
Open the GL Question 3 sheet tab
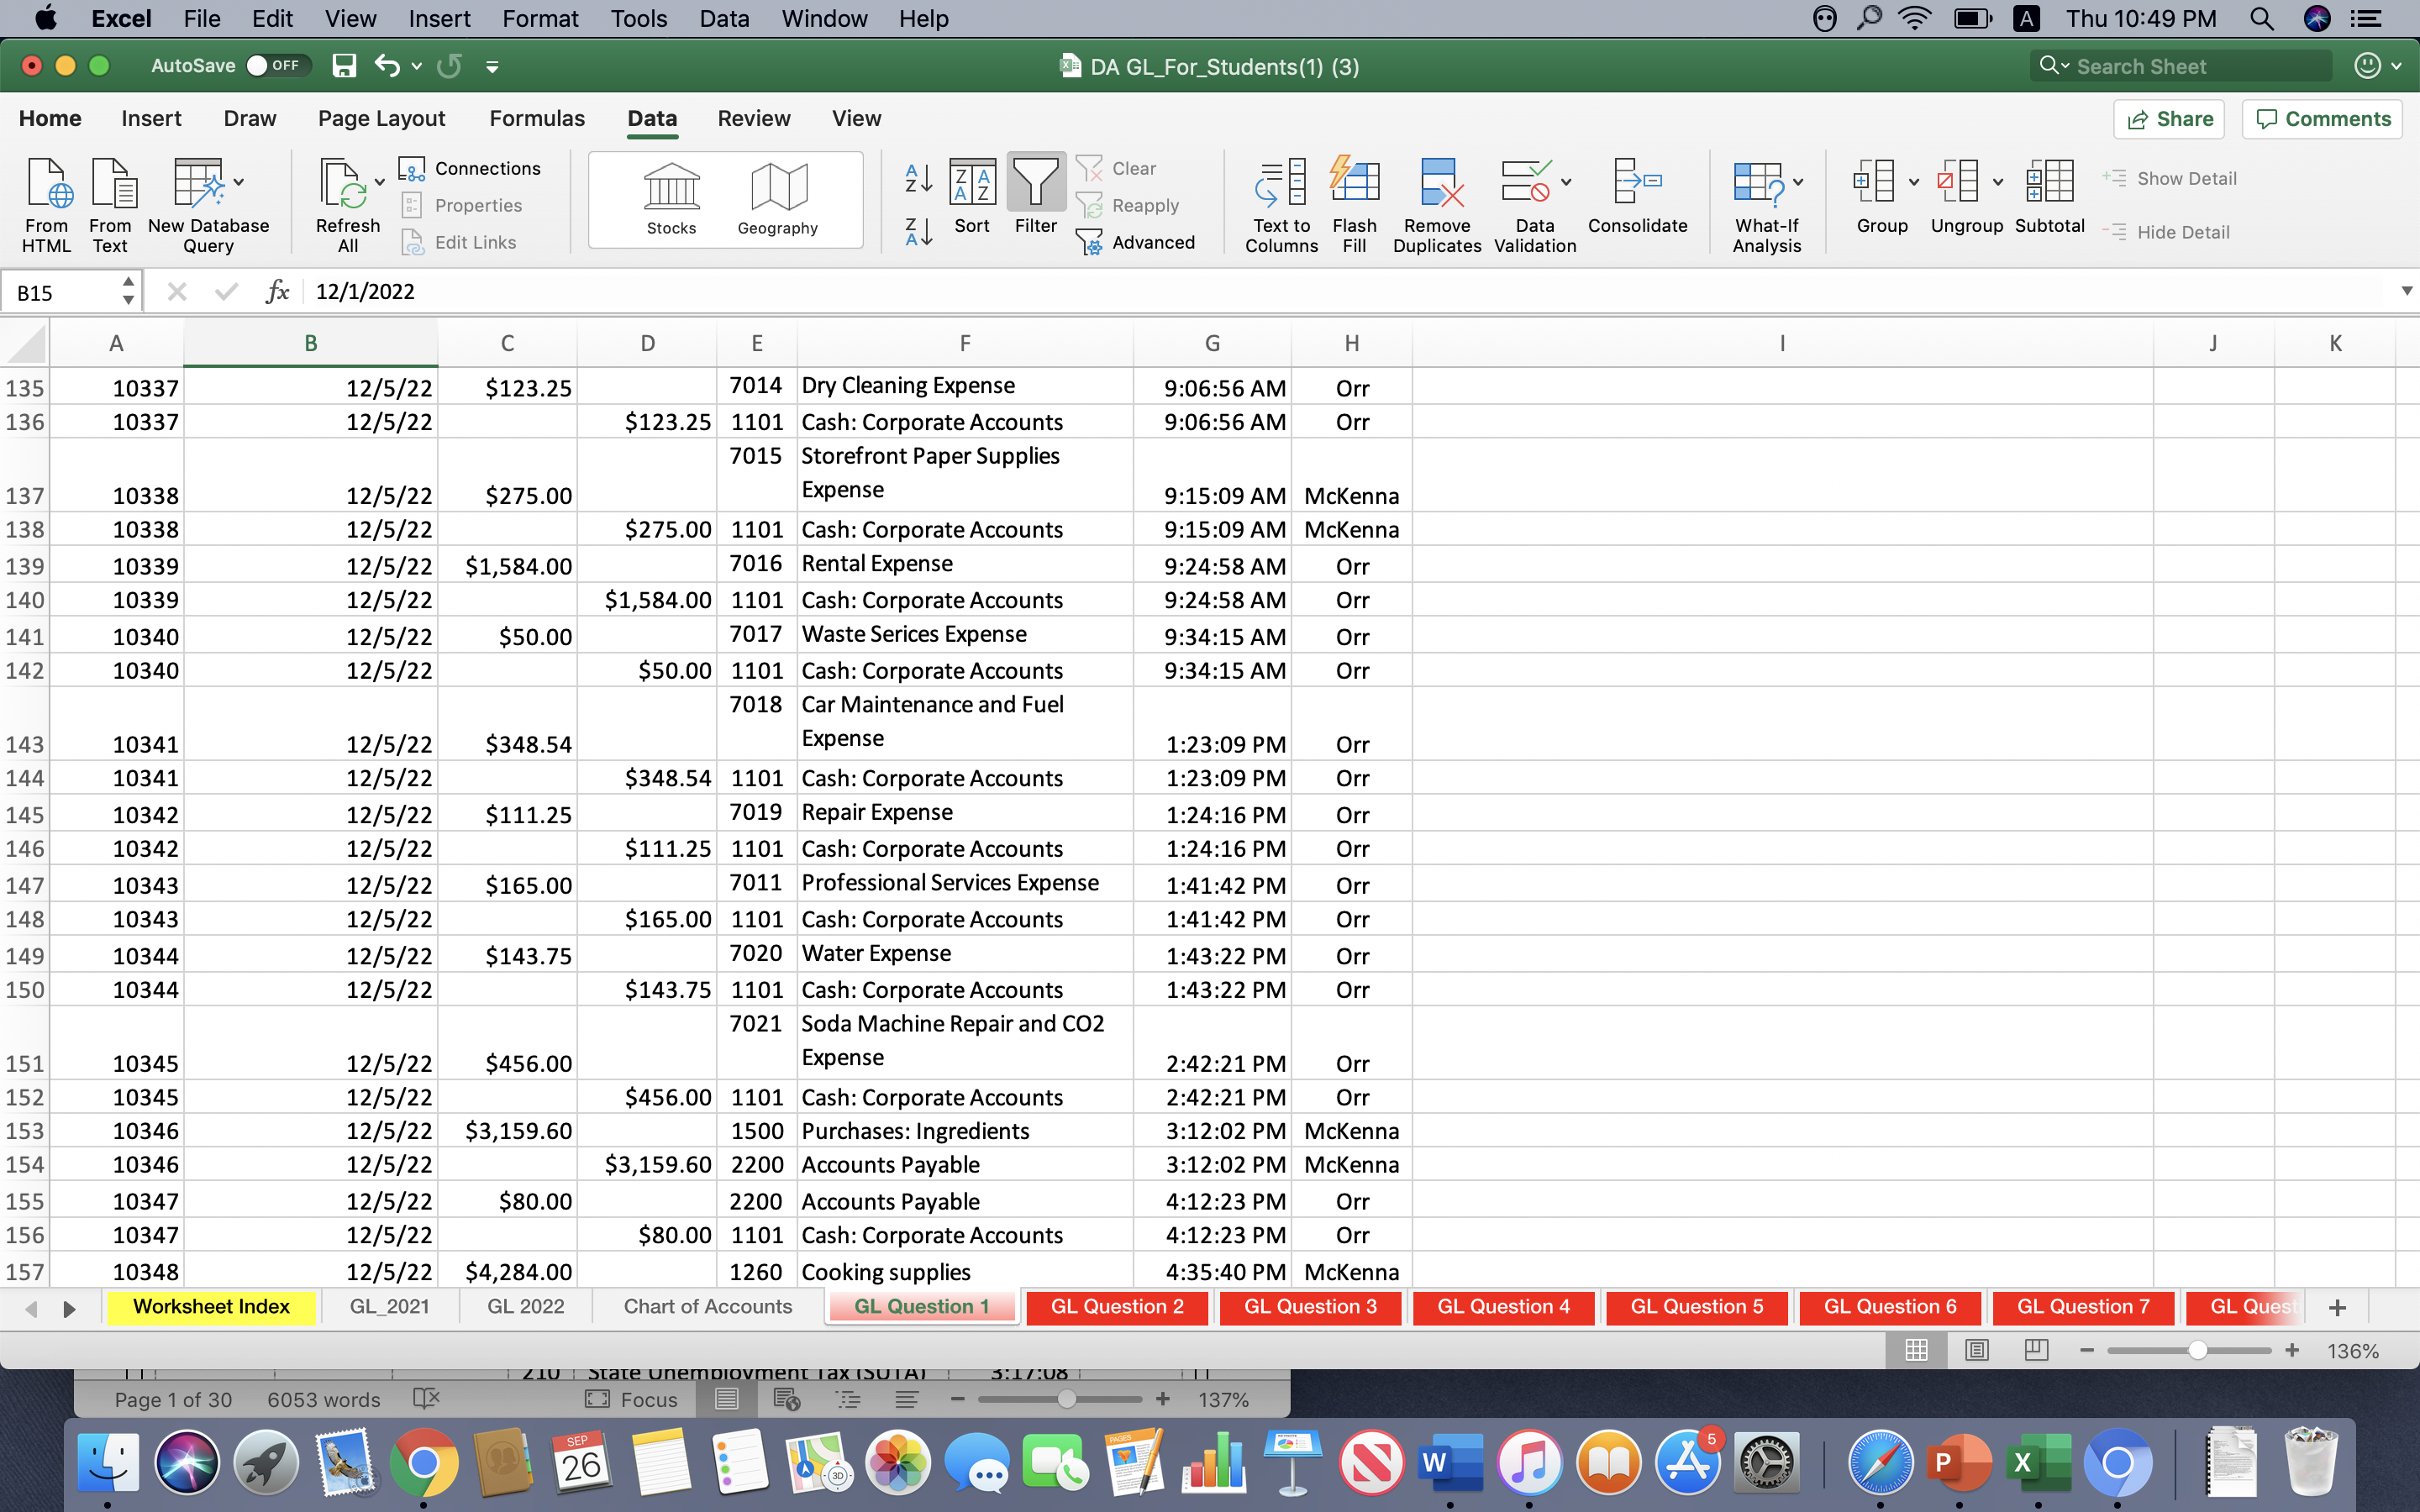click(1310, 1306)
